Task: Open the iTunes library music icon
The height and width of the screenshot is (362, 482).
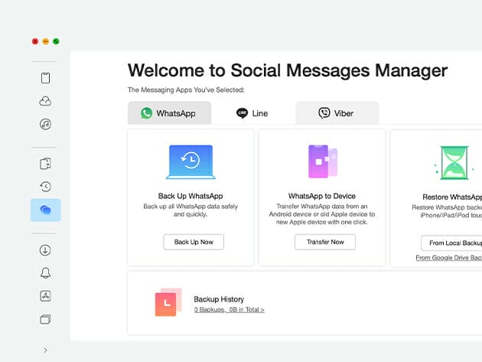Action: click(x=45, y=124)
